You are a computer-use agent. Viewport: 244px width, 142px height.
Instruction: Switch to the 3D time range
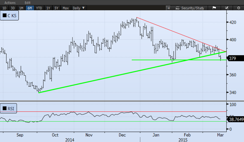tap(13, 8)
